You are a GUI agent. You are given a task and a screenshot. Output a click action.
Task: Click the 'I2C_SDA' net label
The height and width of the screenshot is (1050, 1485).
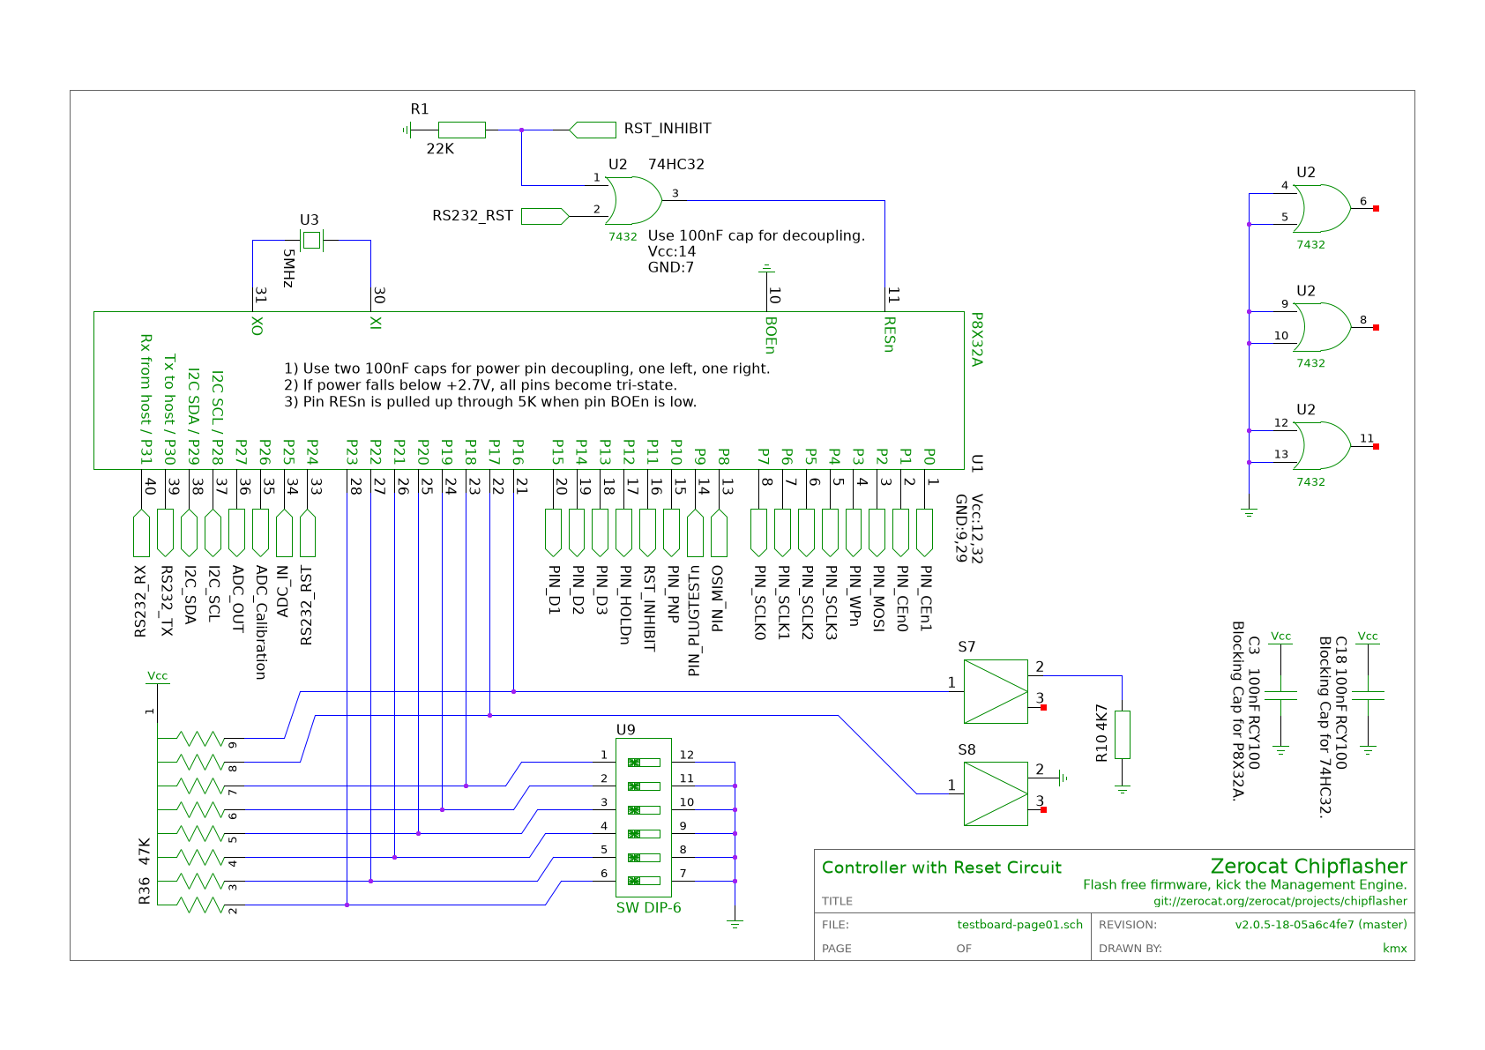pos(190,595)
